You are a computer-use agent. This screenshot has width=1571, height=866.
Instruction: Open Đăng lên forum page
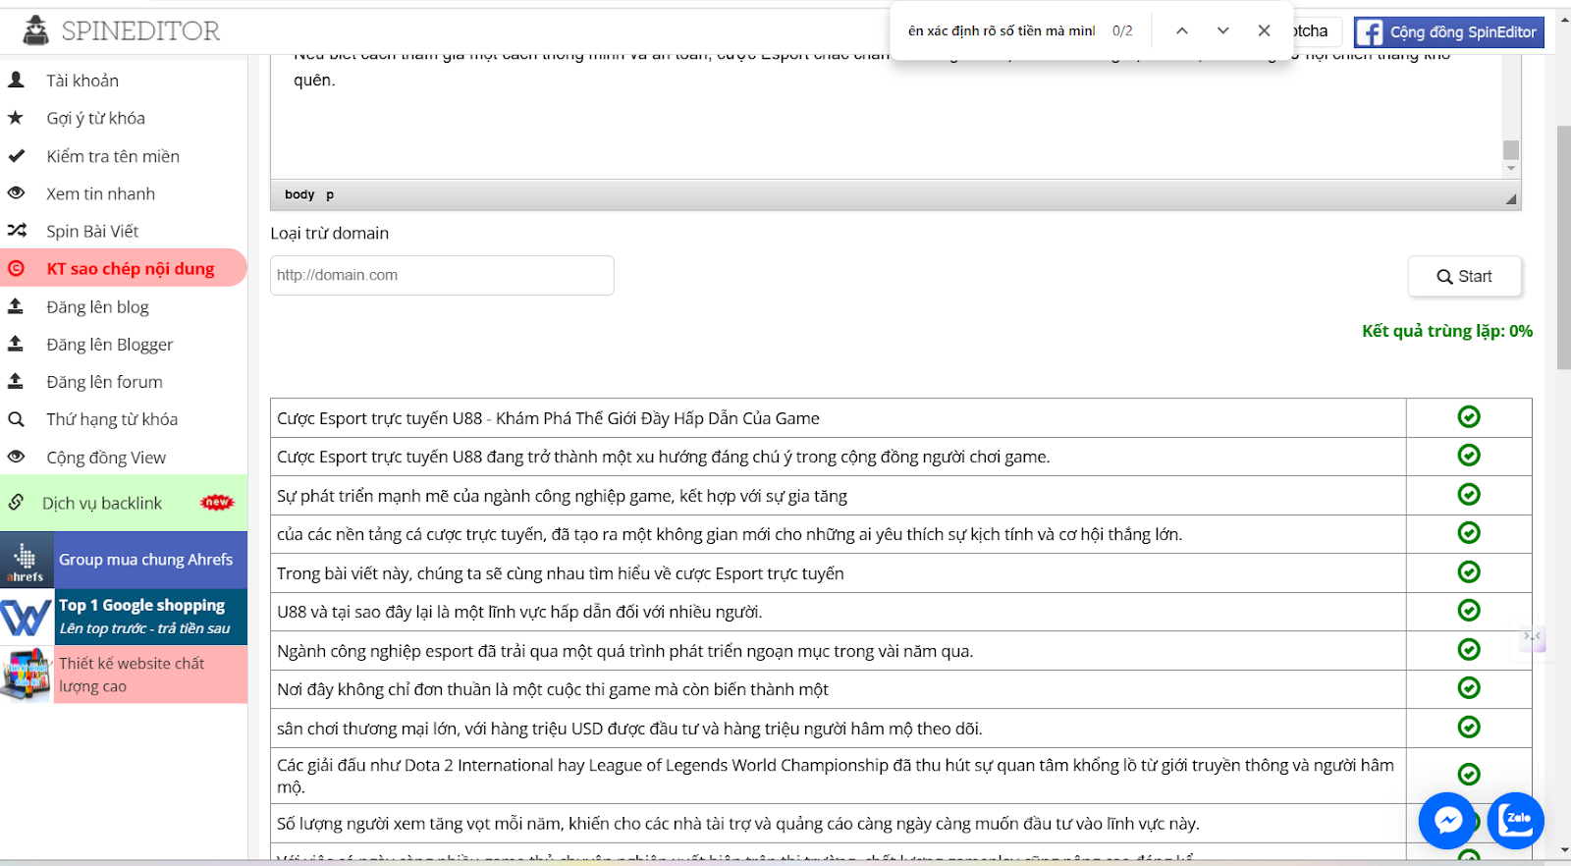pyautogui.click(x=104, y=382)
